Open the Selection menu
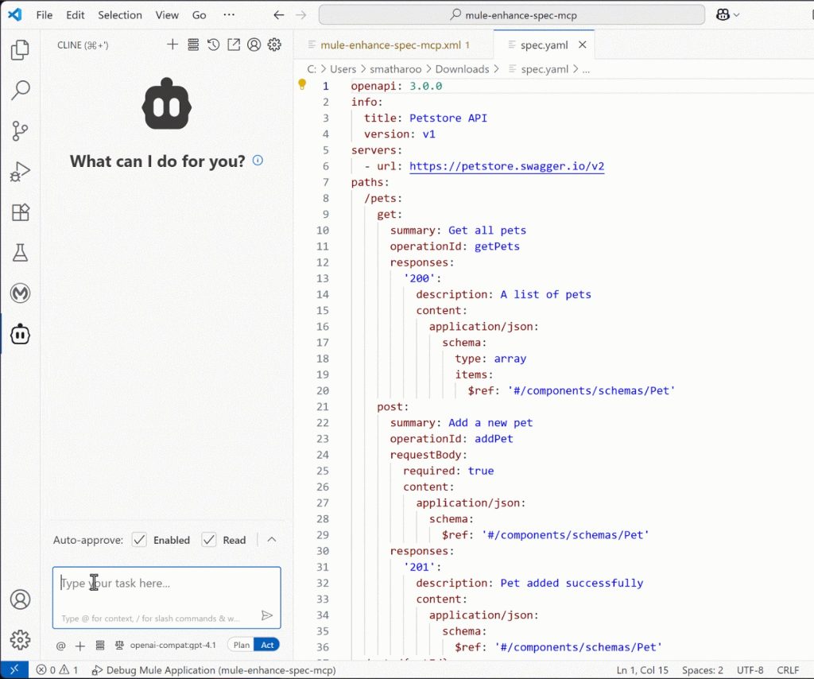The height and width of the screenshot is (679, 814). point(120,15)
